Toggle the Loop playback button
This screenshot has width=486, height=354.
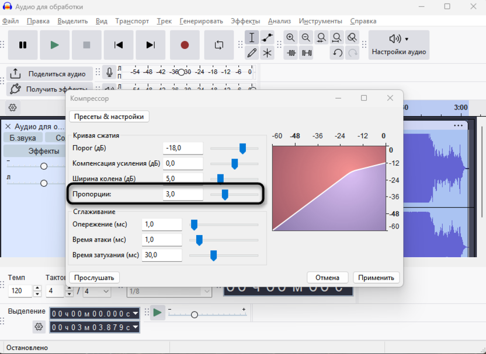pos(219,45)
